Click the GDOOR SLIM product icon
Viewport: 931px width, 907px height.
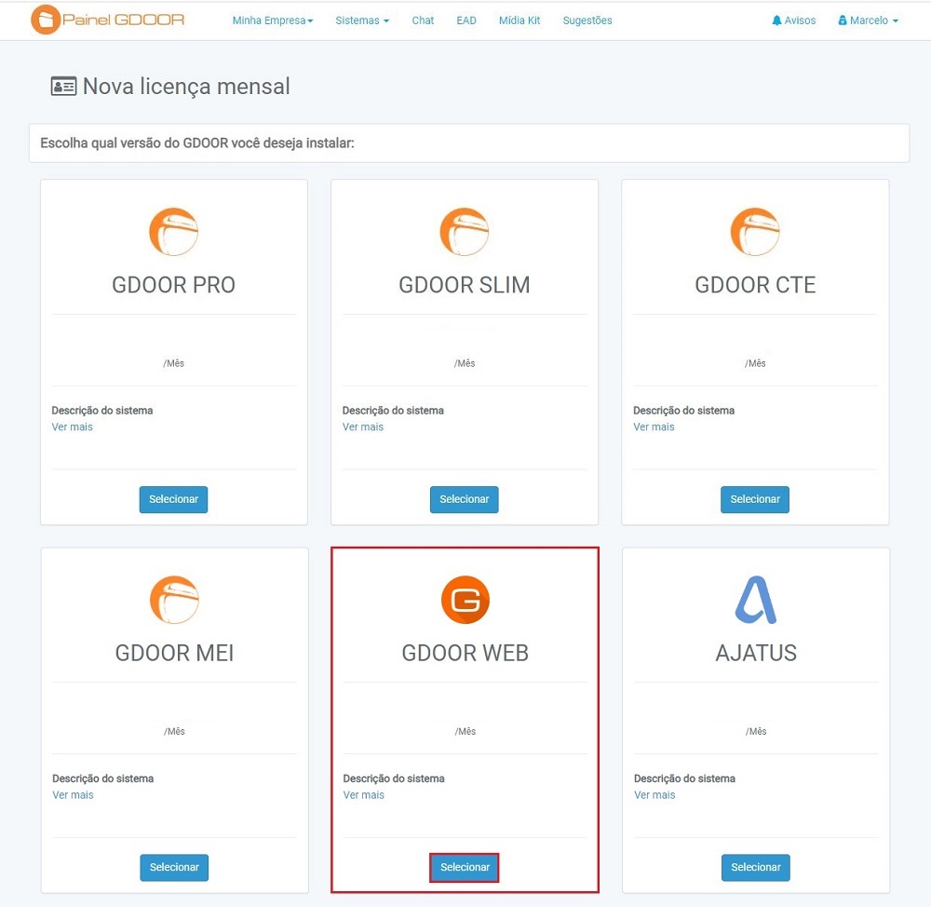click(465, 232)
